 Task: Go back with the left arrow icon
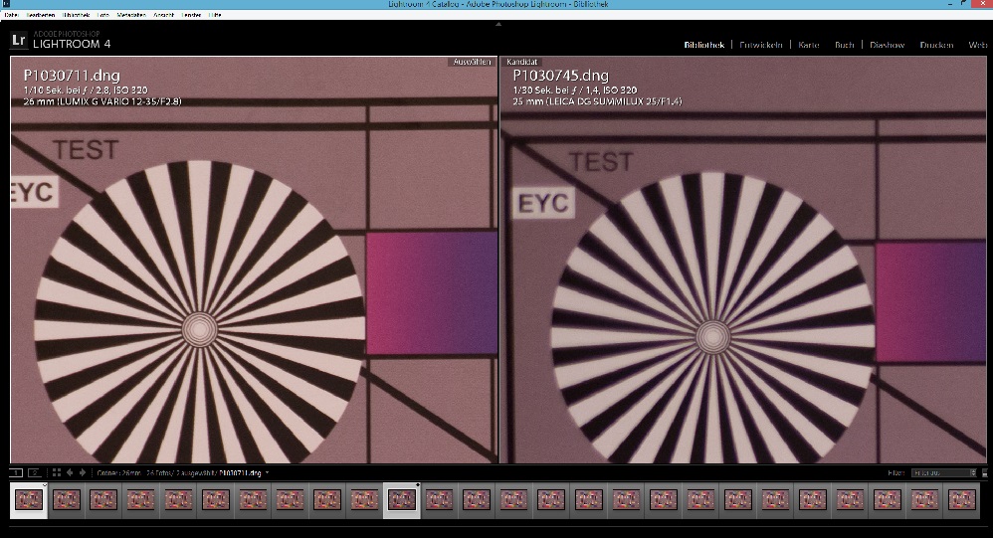click(70, 472)
